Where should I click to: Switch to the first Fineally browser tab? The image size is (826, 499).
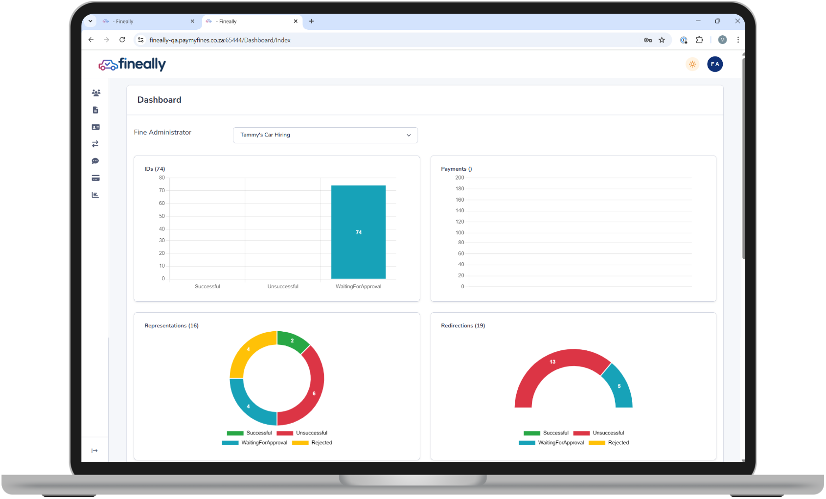[148, 22]
